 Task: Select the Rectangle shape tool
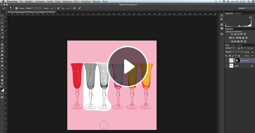pyautogui.click(x=2, y=76)
